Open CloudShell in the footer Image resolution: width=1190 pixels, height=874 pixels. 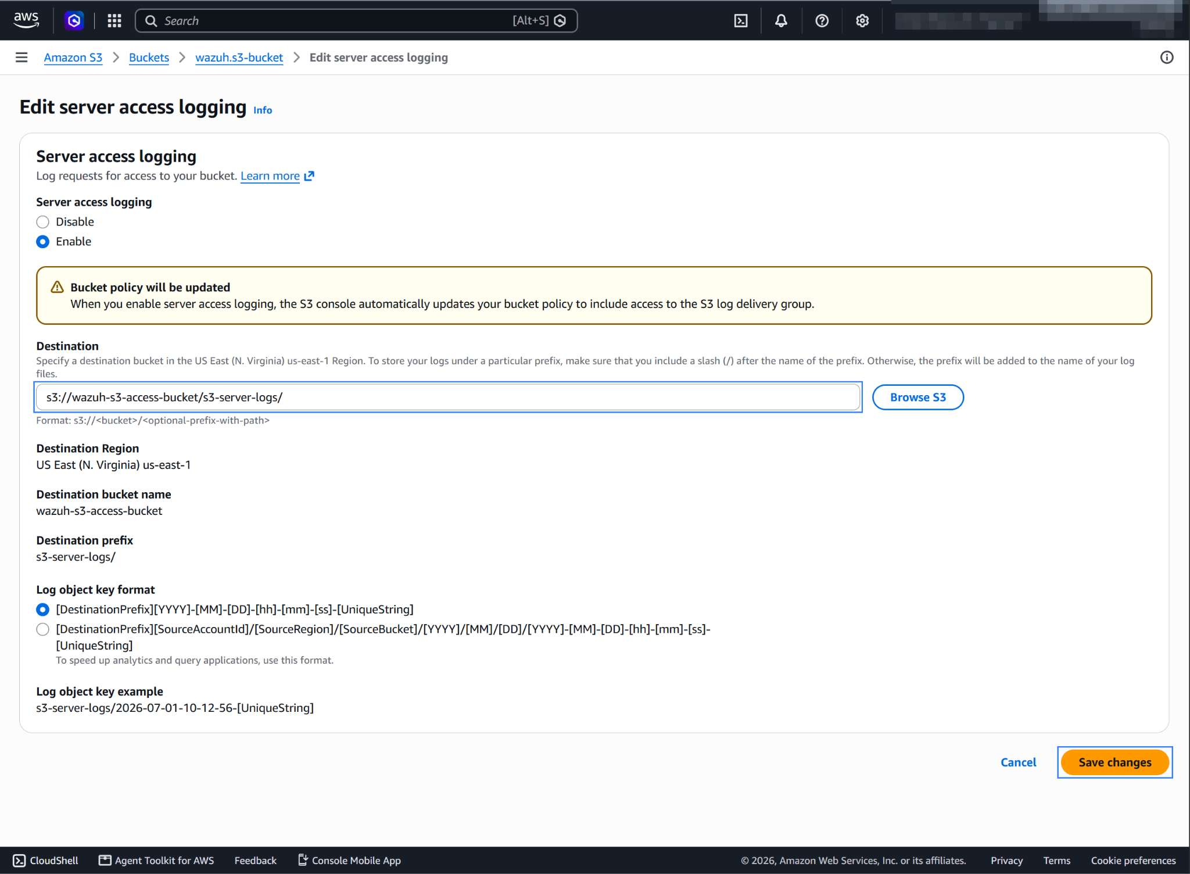point(46,861)
